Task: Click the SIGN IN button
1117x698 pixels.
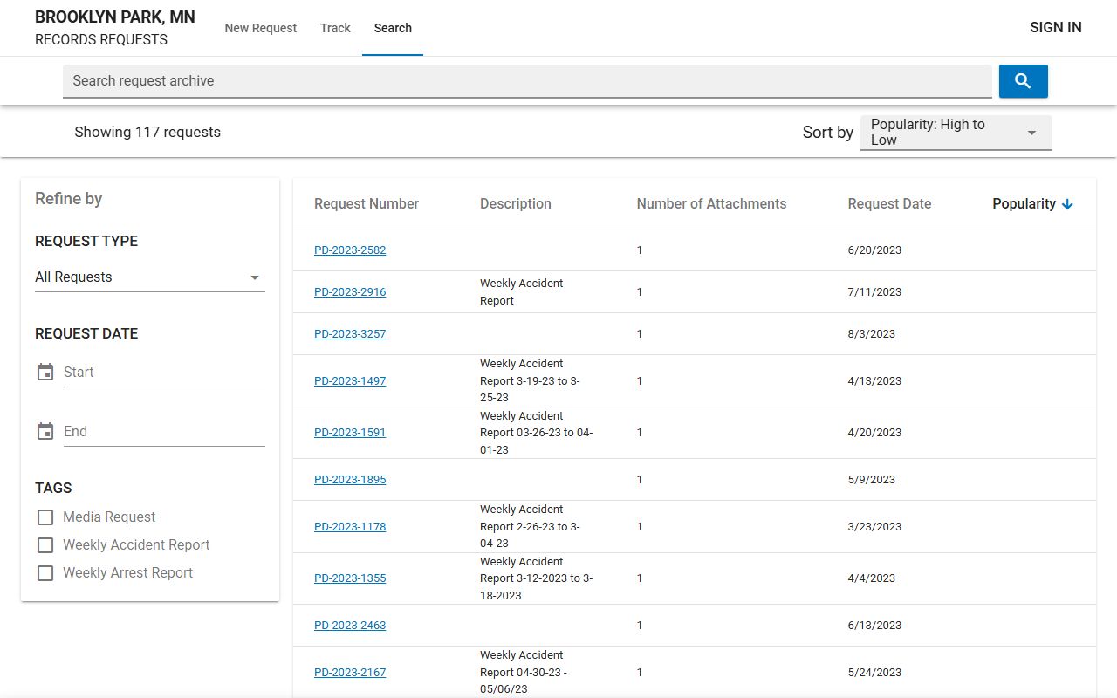Action: (x=1056, y=28)
